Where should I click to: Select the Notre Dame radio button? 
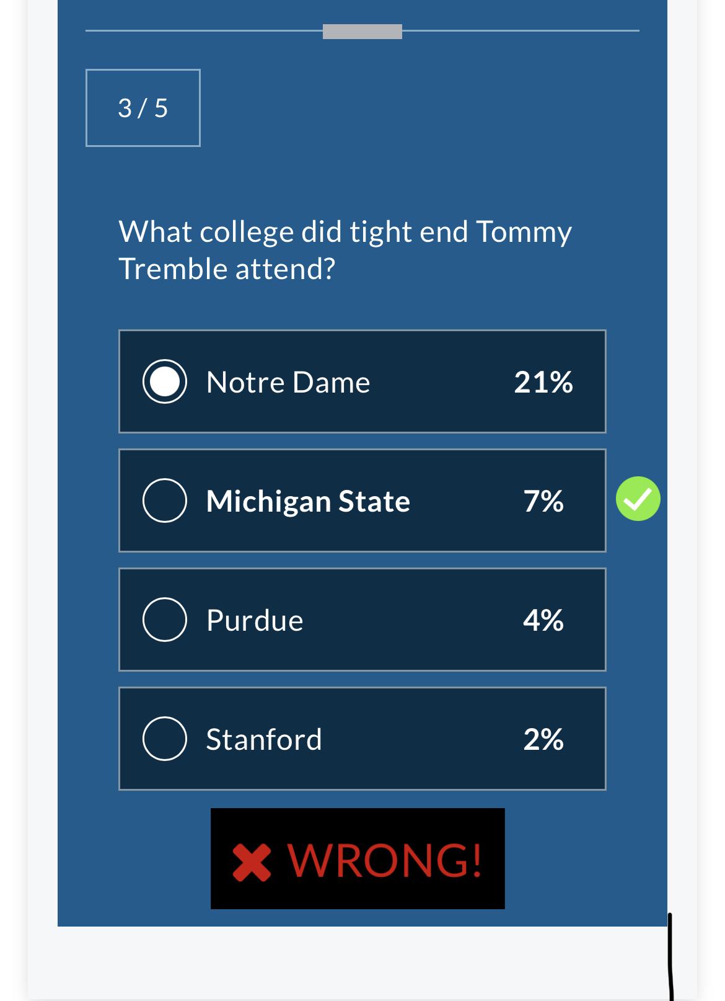[x=165, y=381]
